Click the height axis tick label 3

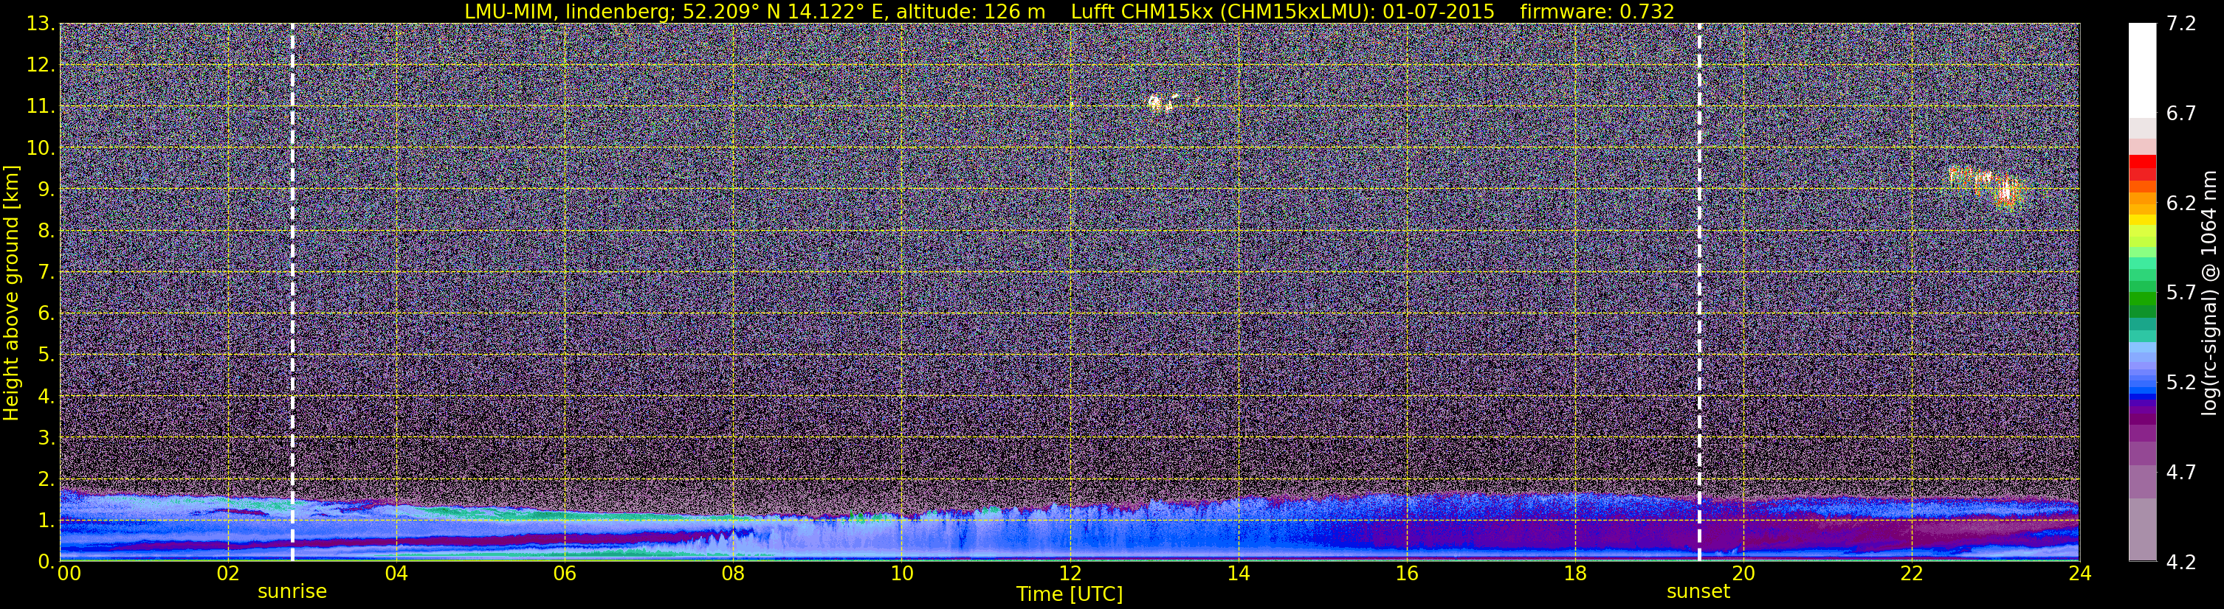(x=45, y=437)
